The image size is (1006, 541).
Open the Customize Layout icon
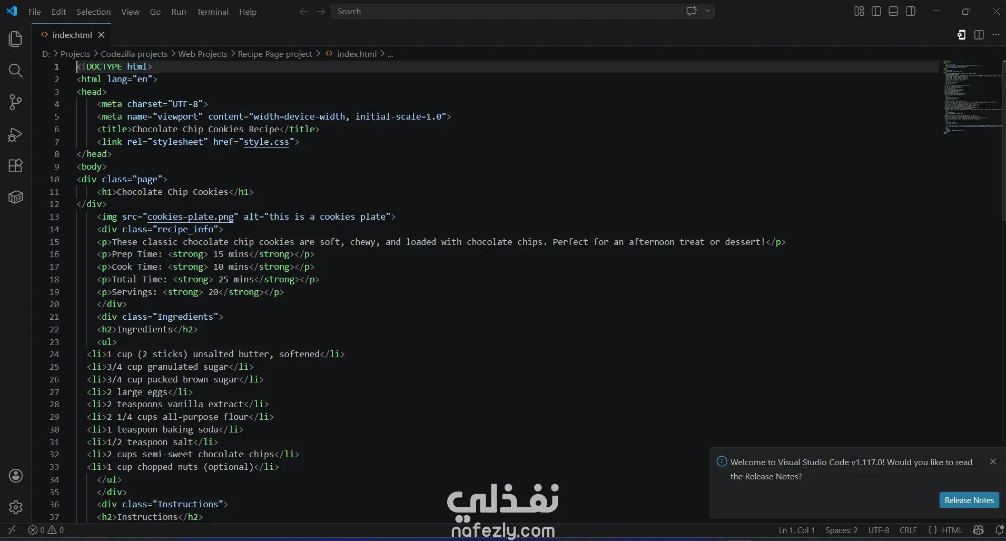859,11
